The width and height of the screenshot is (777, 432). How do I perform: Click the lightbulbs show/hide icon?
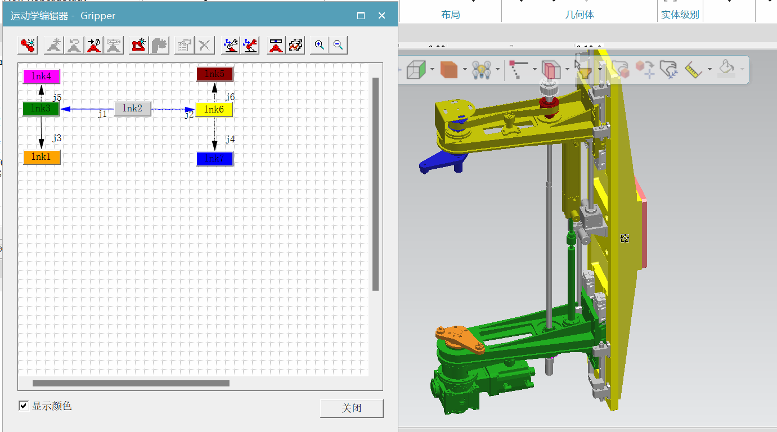(482, 70)
